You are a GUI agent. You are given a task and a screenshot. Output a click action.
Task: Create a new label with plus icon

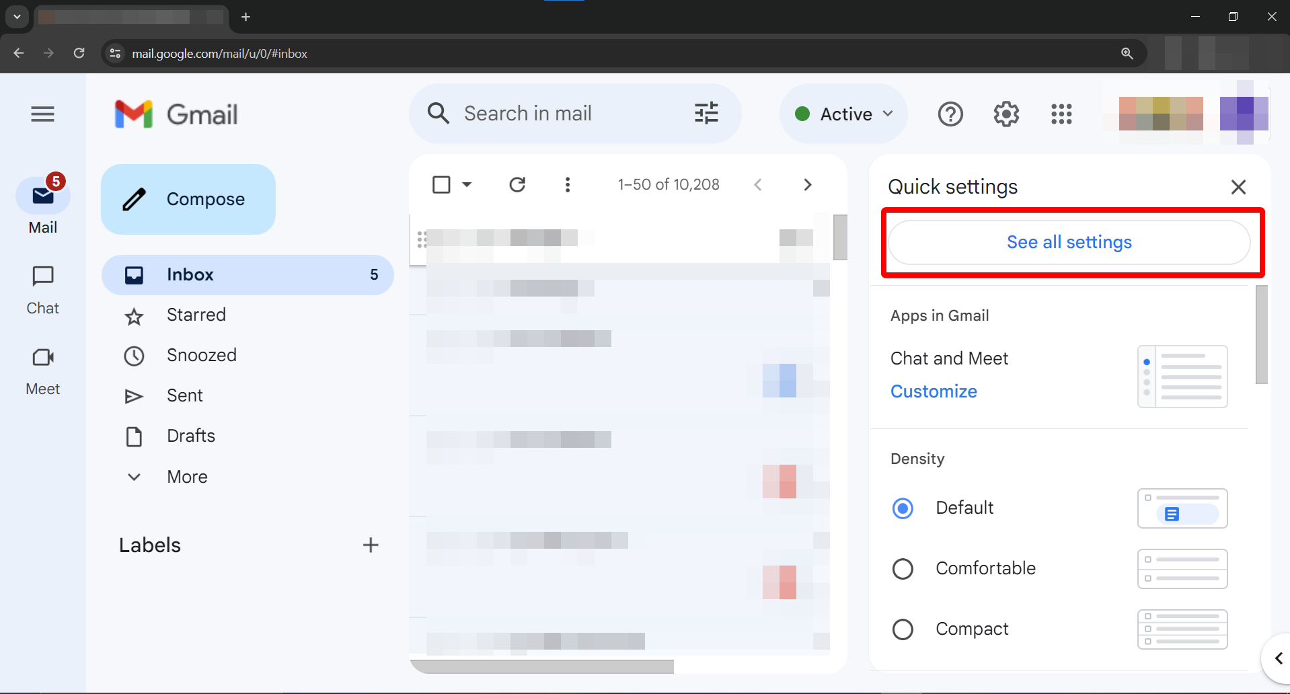371,545
